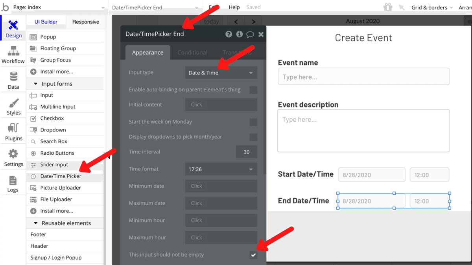Toggle Display dropdowns to pick month/year
Screen dimensions: 472x265
pos(253,137)
